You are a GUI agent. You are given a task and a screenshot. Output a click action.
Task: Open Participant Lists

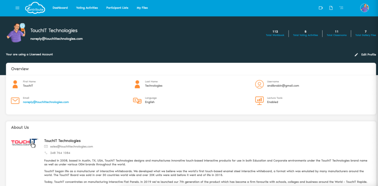(x=117, y=8)
